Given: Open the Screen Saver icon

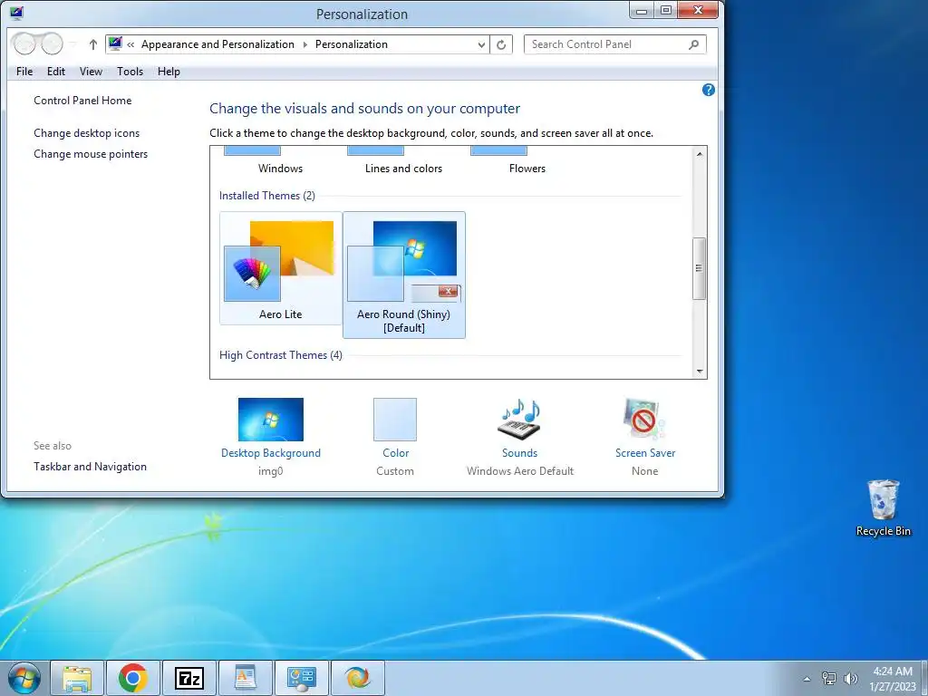Looking at the screenshot, I should pyautogui.click(x=644, y=419).
